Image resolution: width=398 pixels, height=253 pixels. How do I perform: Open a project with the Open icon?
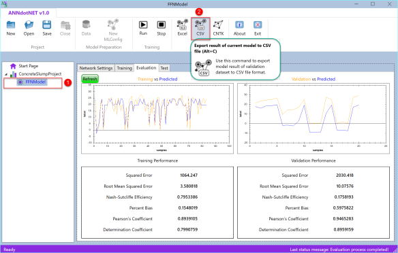click(29, 28)
